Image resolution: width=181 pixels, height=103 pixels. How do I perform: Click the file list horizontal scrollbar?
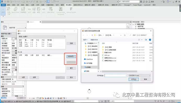(x=119, y=71)
